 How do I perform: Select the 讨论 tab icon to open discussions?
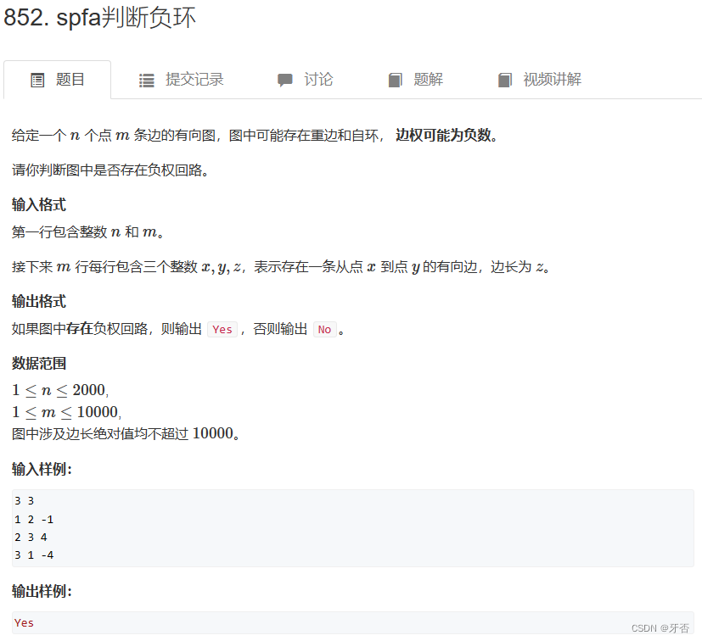[x=286, y=79]
